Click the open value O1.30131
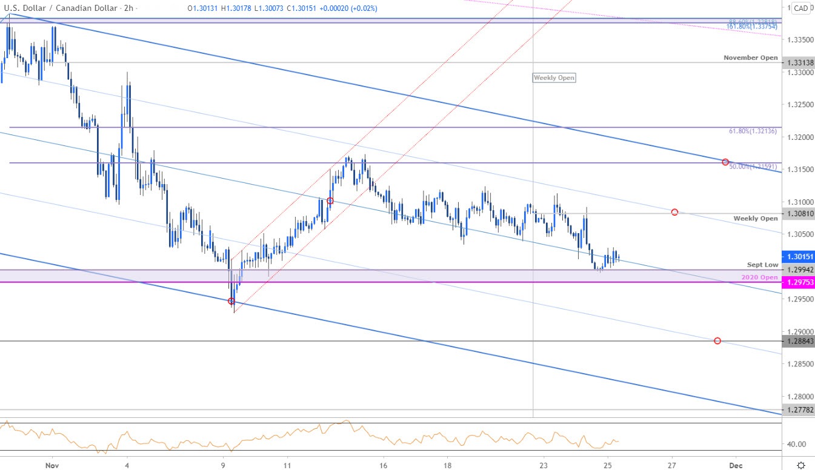Screen dimensions: 815x470 (201, 8)
